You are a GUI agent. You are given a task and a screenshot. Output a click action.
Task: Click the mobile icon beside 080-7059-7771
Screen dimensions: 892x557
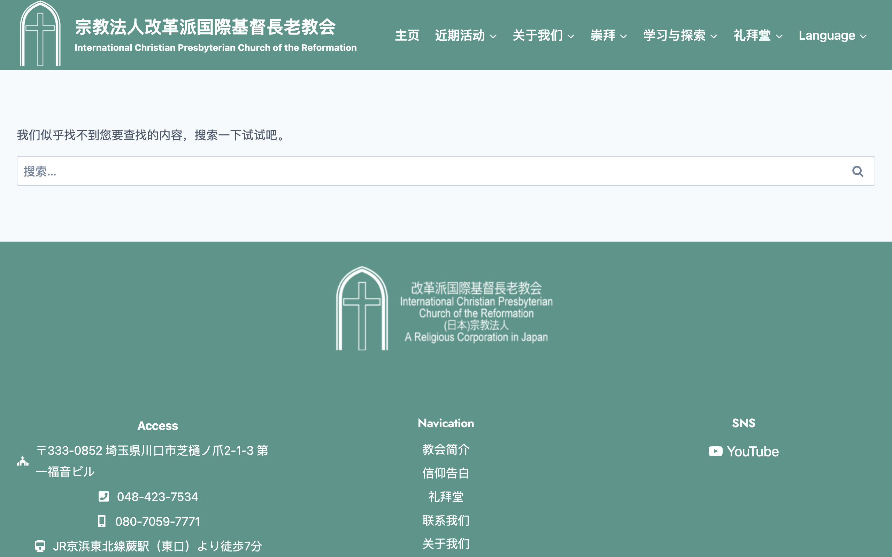click(102, 521)
